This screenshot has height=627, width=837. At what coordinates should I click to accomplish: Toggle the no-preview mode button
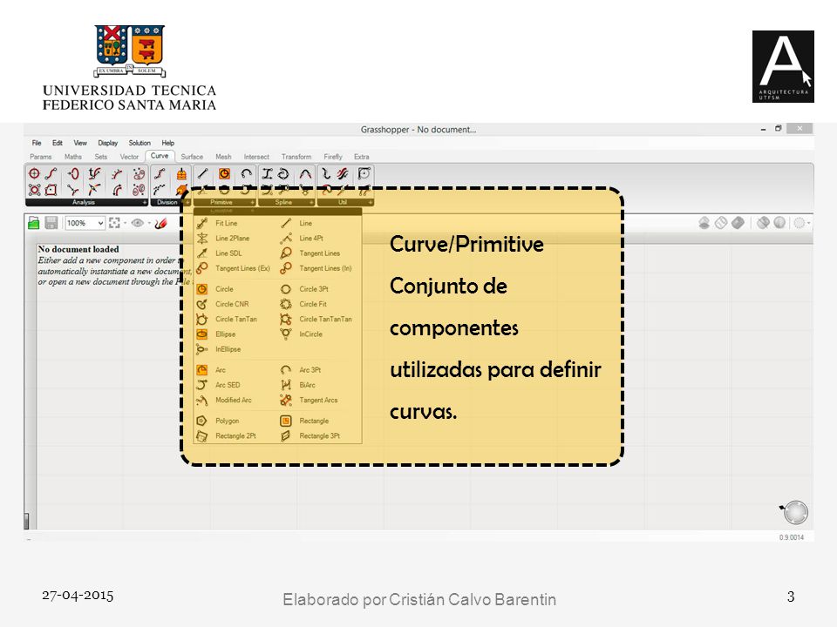704,223
